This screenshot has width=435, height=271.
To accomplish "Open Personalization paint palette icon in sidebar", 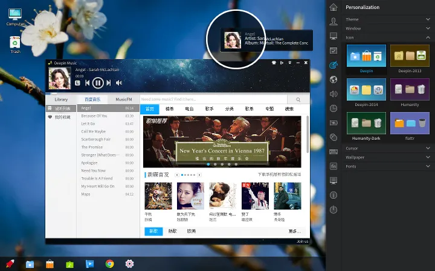I will coord(333,65).
